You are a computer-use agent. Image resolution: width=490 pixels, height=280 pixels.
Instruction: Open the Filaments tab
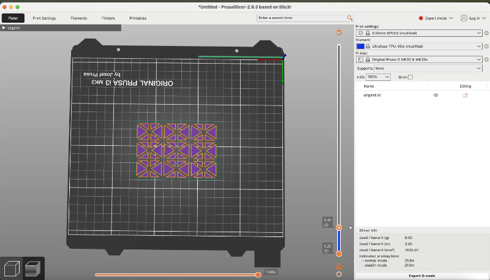tap(78, 18)
